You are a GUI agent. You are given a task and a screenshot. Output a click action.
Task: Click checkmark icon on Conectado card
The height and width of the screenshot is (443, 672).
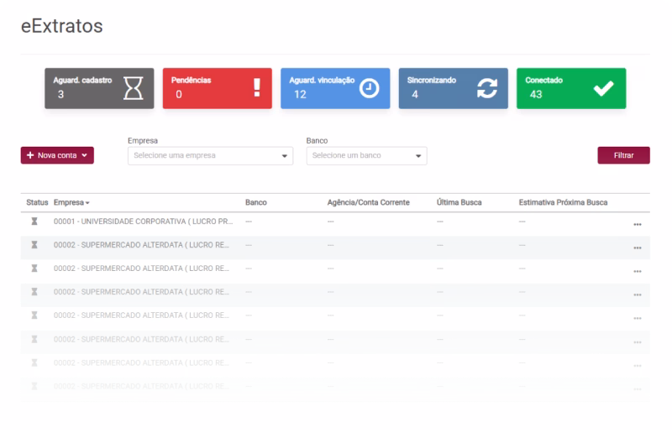click(x=604, y=89)
